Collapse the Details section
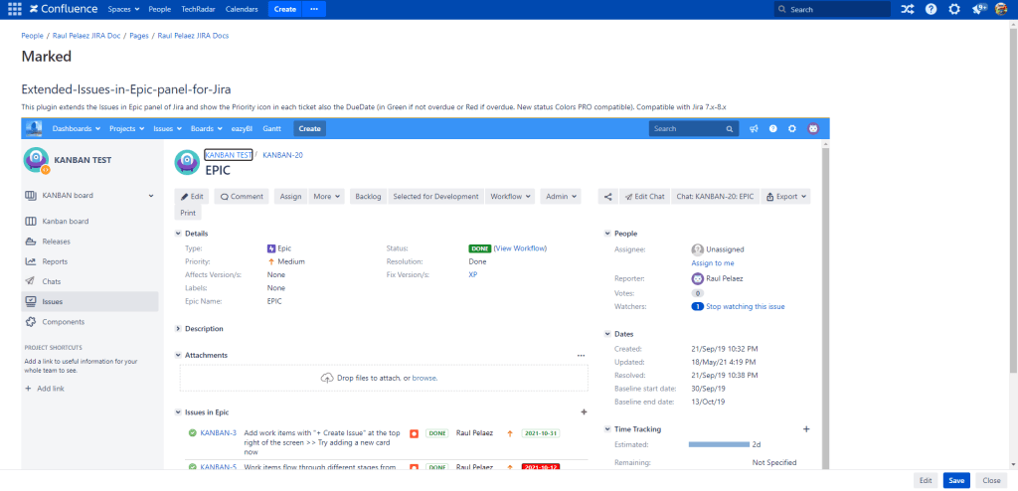The image size is (1018, 491). point(178,234)
